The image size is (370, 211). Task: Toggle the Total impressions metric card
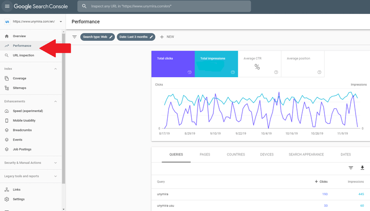click(x=216, y=64)
